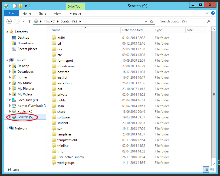Switch to the Share ribbon tab

click(42, 14)
